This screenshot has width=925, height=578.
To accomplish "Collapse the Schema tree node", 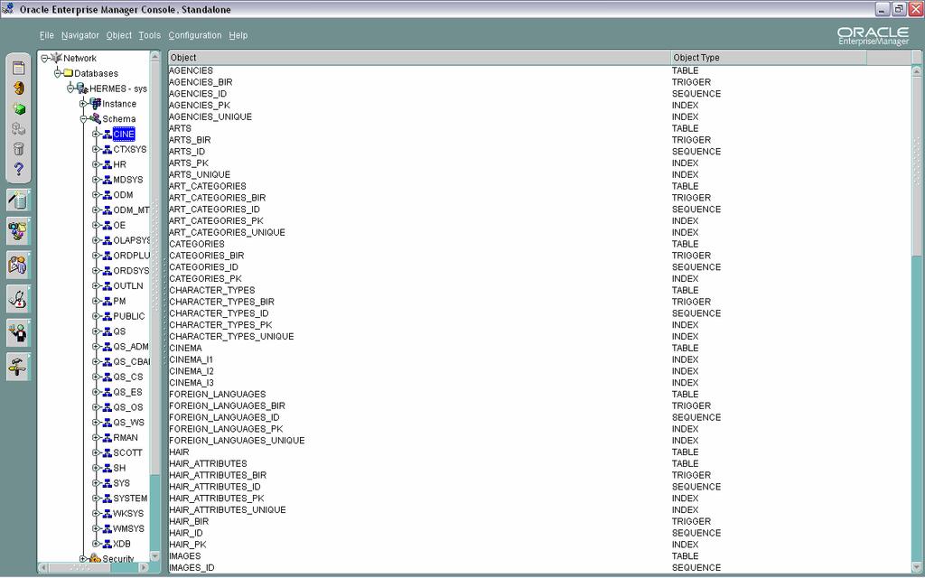I will click(x=84, y=119).
